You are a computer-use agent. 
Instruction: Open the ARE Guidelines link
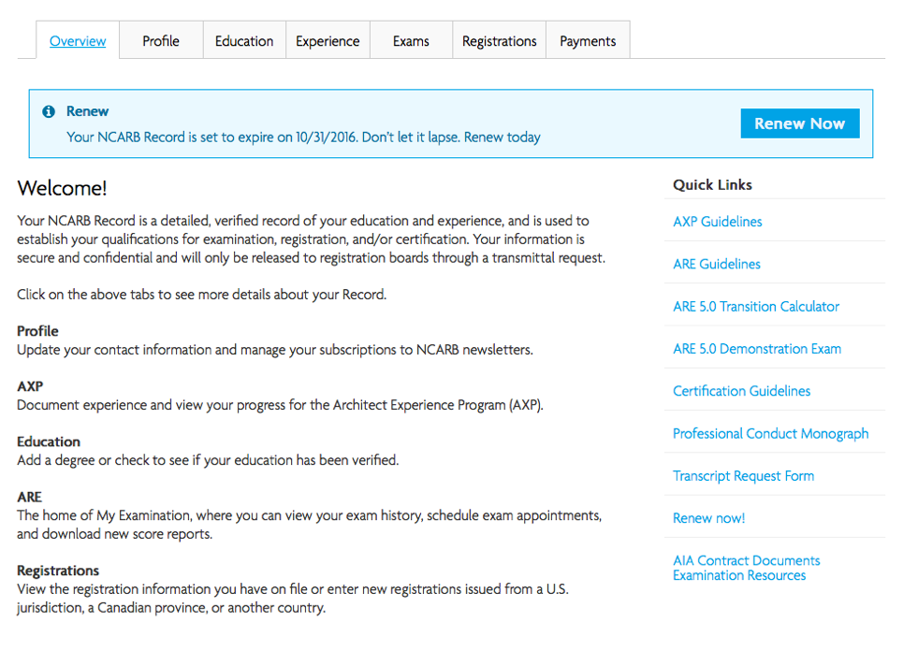coord(716,264)
